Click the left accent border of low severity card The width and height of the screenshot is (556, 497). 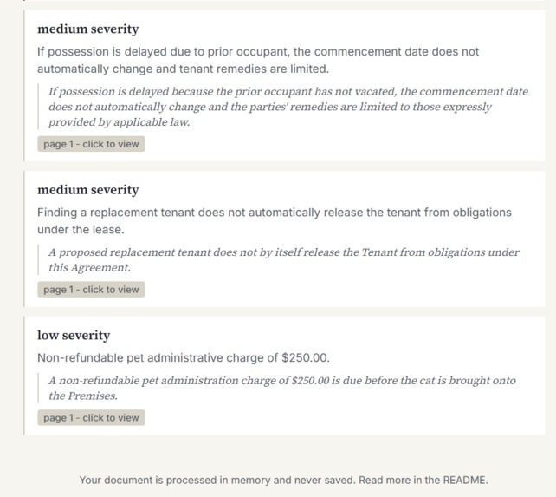pos(24,376)
